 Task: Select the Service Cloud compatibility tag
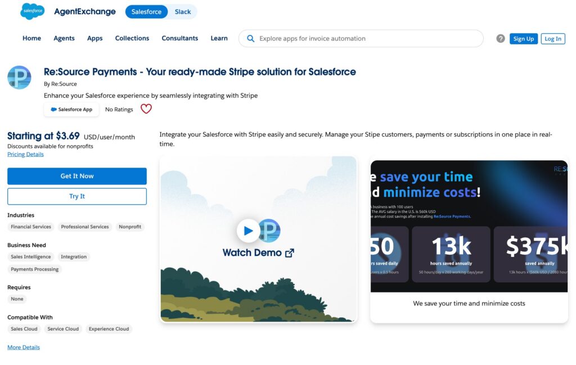coord(63,330)
